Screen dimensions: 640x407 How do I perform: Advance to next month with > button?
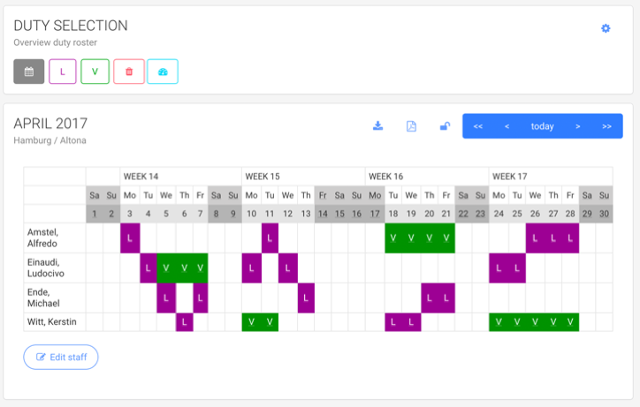click(x=578, y=126)
